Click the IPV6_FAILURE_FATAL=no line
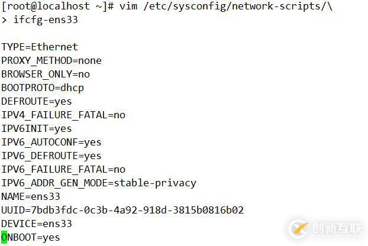 point(63,169)
